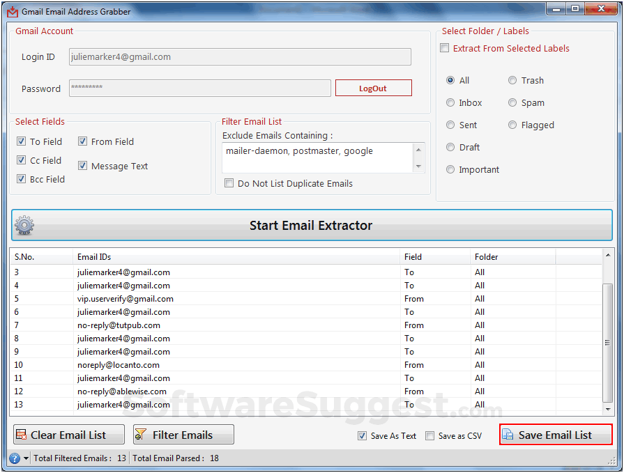Viewport: 624px width, 473px height.
Task: Select the Sent radio button
Action: [450, 125]
